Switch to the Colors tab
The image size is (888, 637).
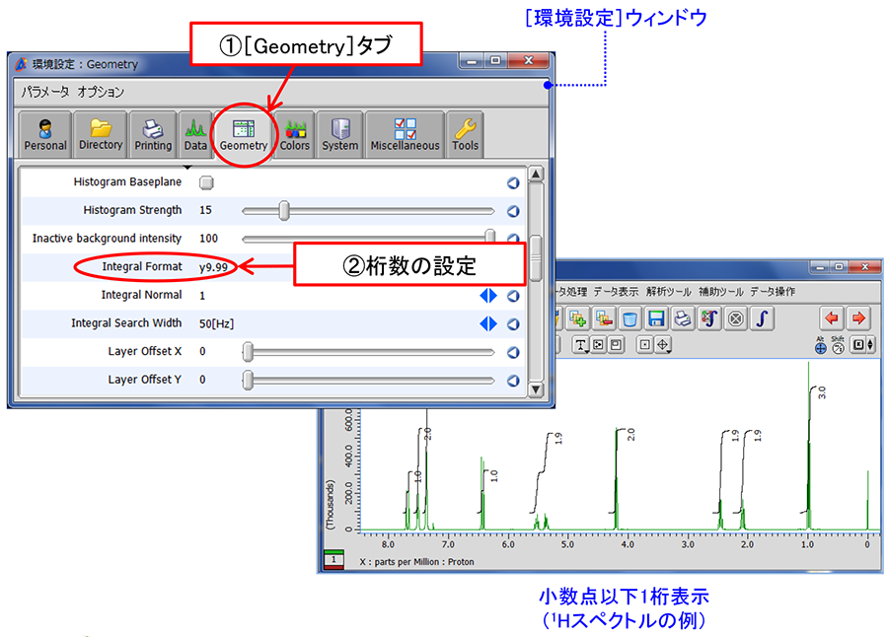294,134
